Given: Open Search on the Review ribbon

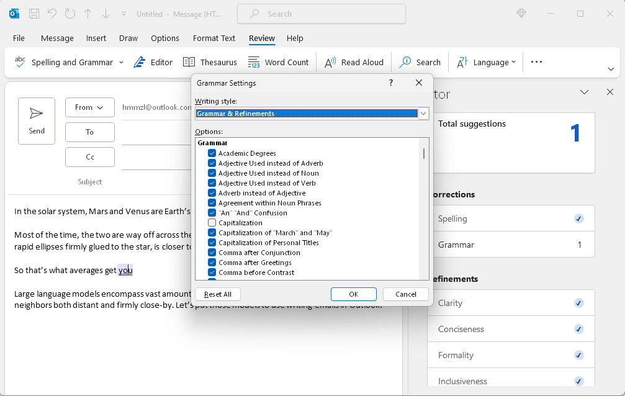Looking at the screenshot, I should pyautogui.click(x=420, y=61).
